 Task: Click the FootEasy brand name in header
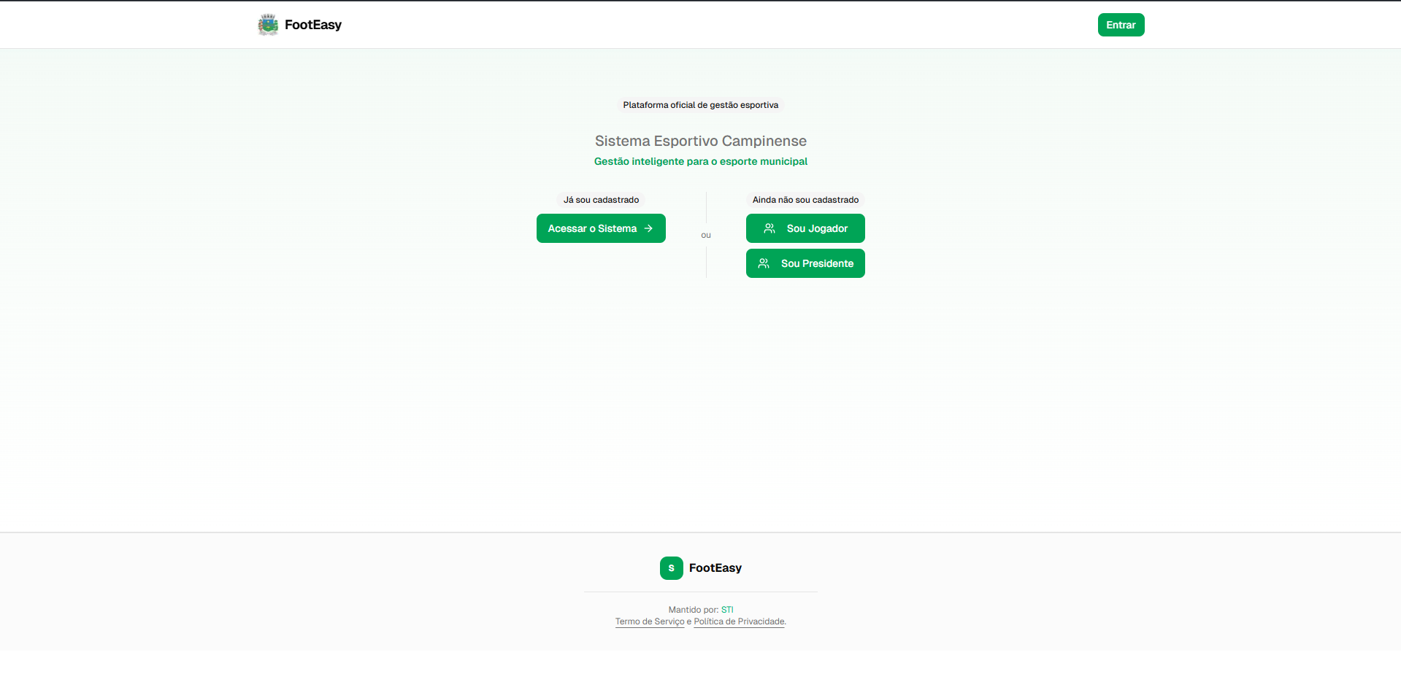point(312,25)
